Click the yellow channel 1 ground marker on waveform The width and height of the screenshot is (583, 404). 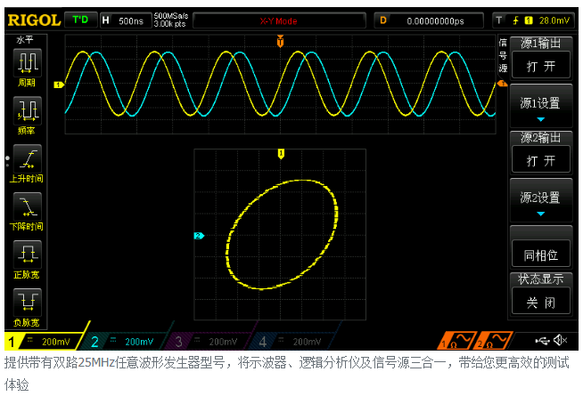59,85
